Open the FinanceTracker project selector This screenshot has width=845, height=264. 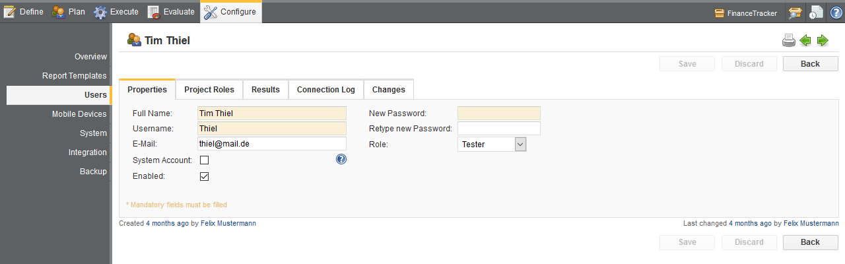click(x=746, y=13)
